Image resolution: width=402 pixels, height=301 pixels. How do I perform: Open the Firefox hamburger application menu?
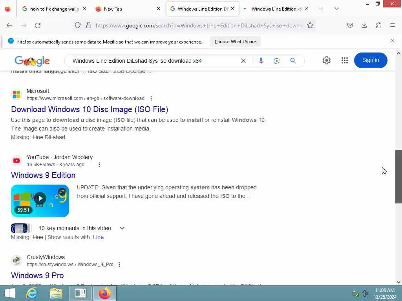(393, 25)
